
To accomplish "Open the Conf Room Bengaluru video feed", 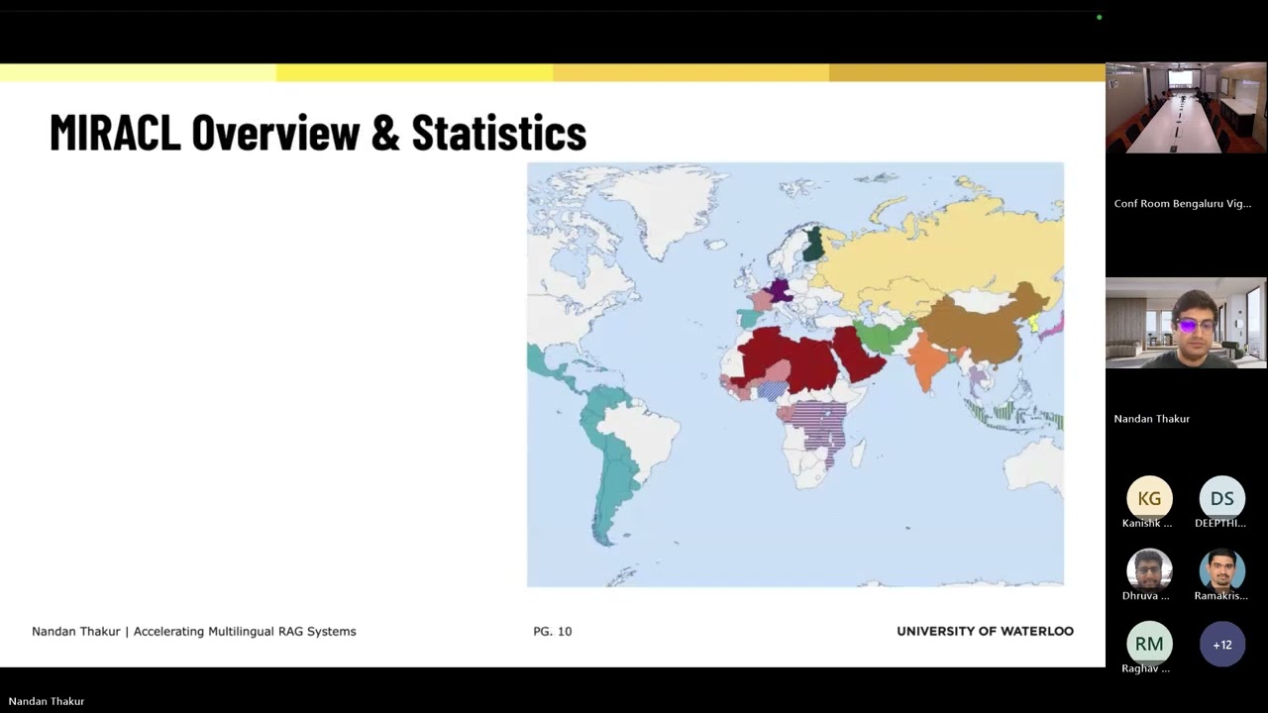I will click(1186, 109).
